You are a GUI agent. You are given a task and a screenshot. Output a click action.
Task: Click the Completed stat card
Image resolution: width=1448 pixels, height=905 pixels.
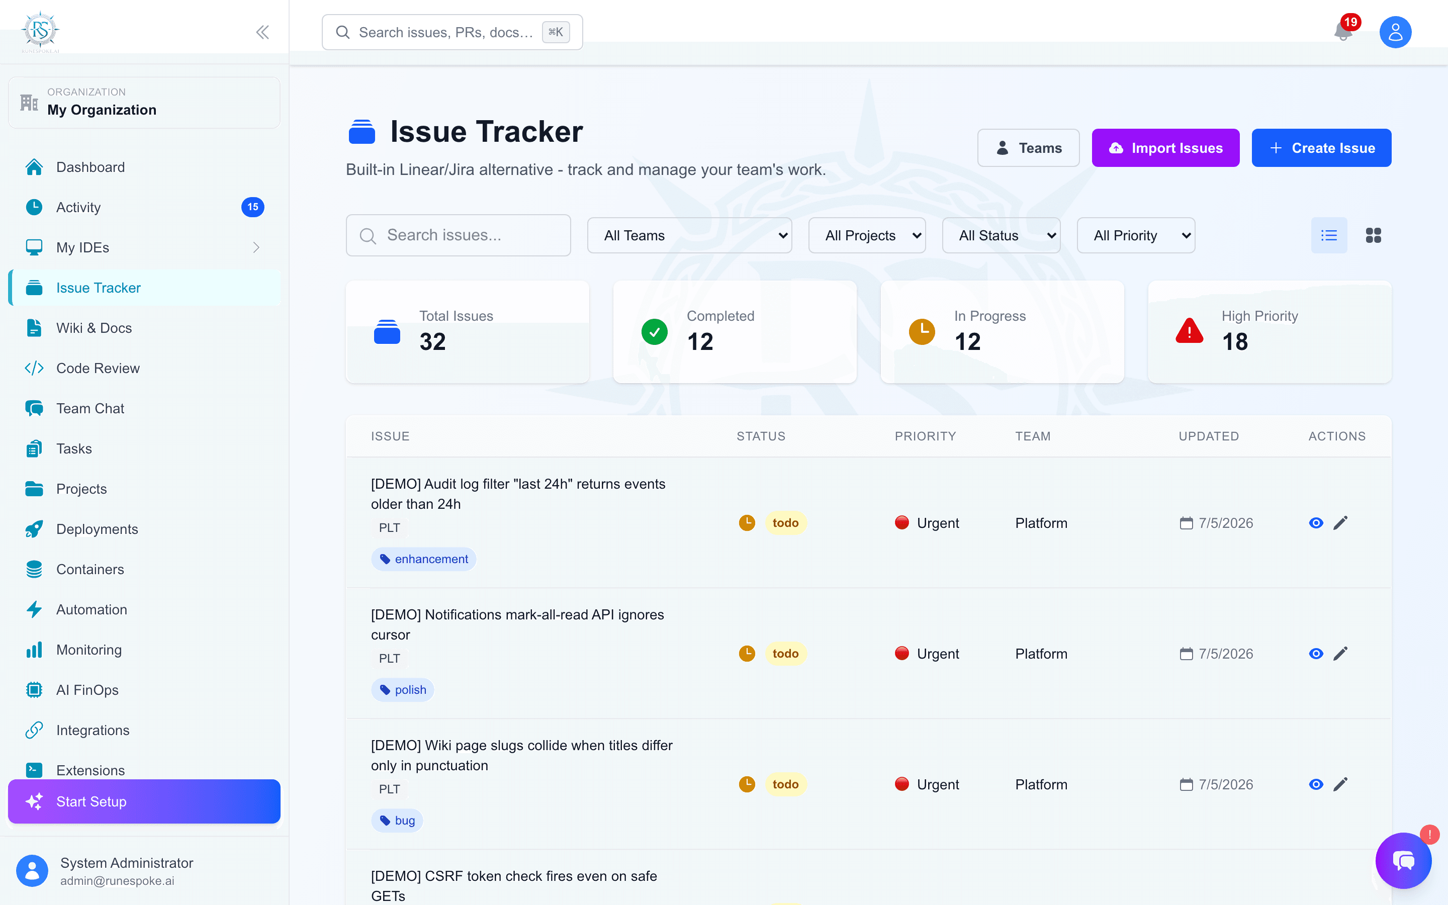click(735, 332)
